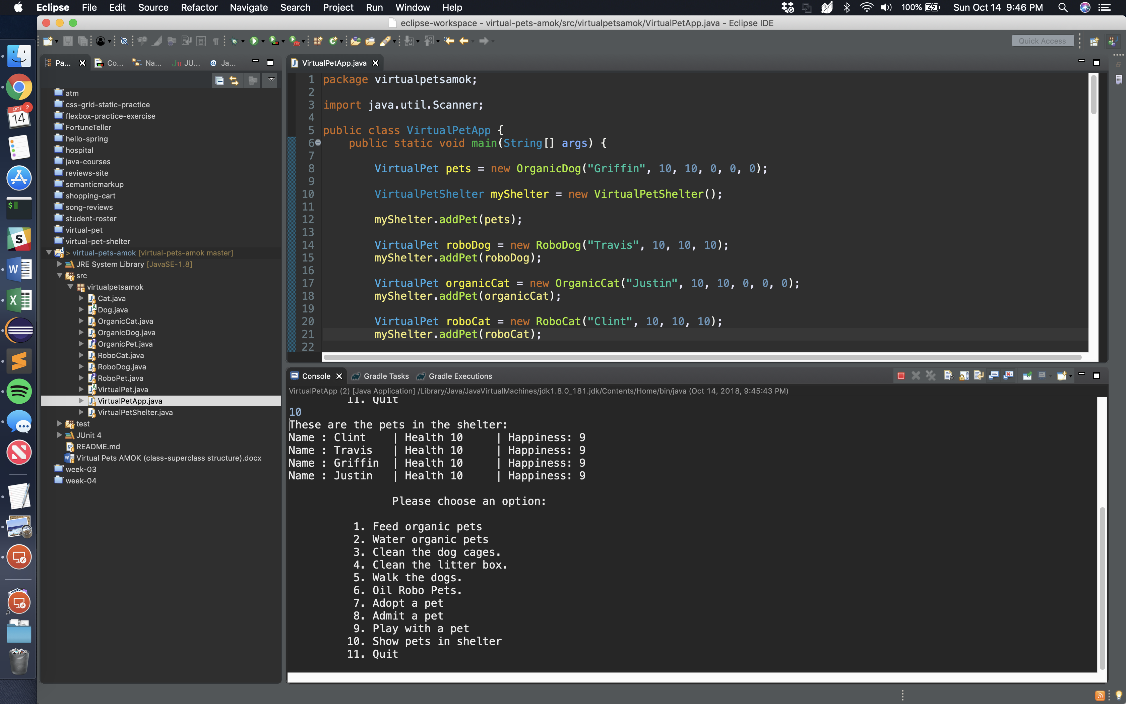The height and width of the screenshot is (704, 1126).
Task: Click Open Console icon
Action: [x=1061, y=376]
